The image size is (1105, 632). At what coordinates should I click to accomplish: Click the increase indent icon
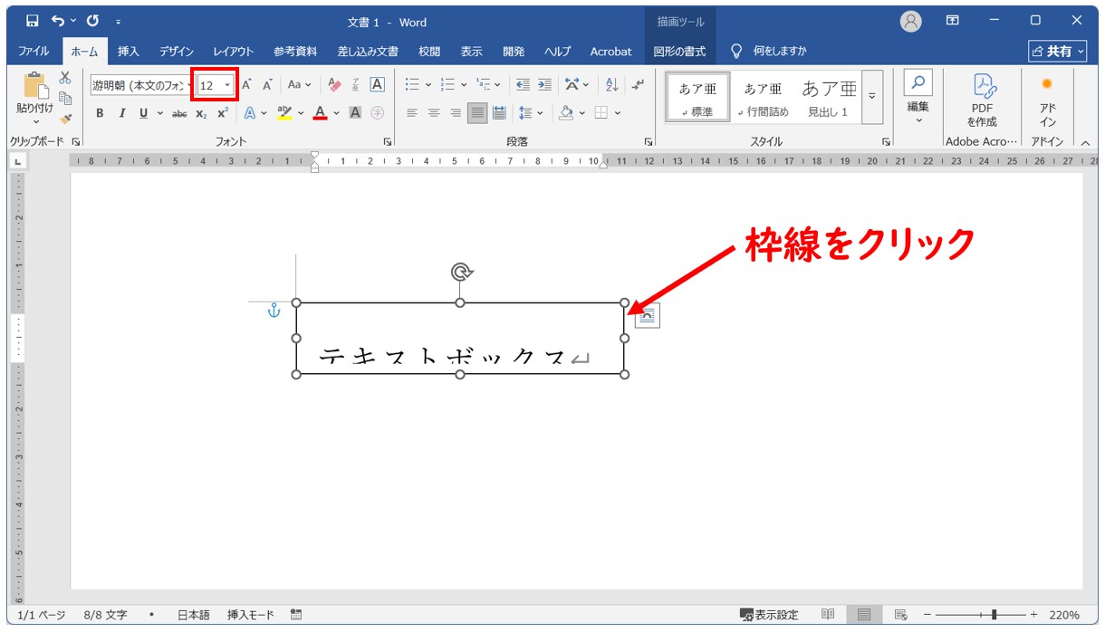(544, 85)
